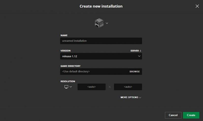Cancel the new installation

(173, 115)
